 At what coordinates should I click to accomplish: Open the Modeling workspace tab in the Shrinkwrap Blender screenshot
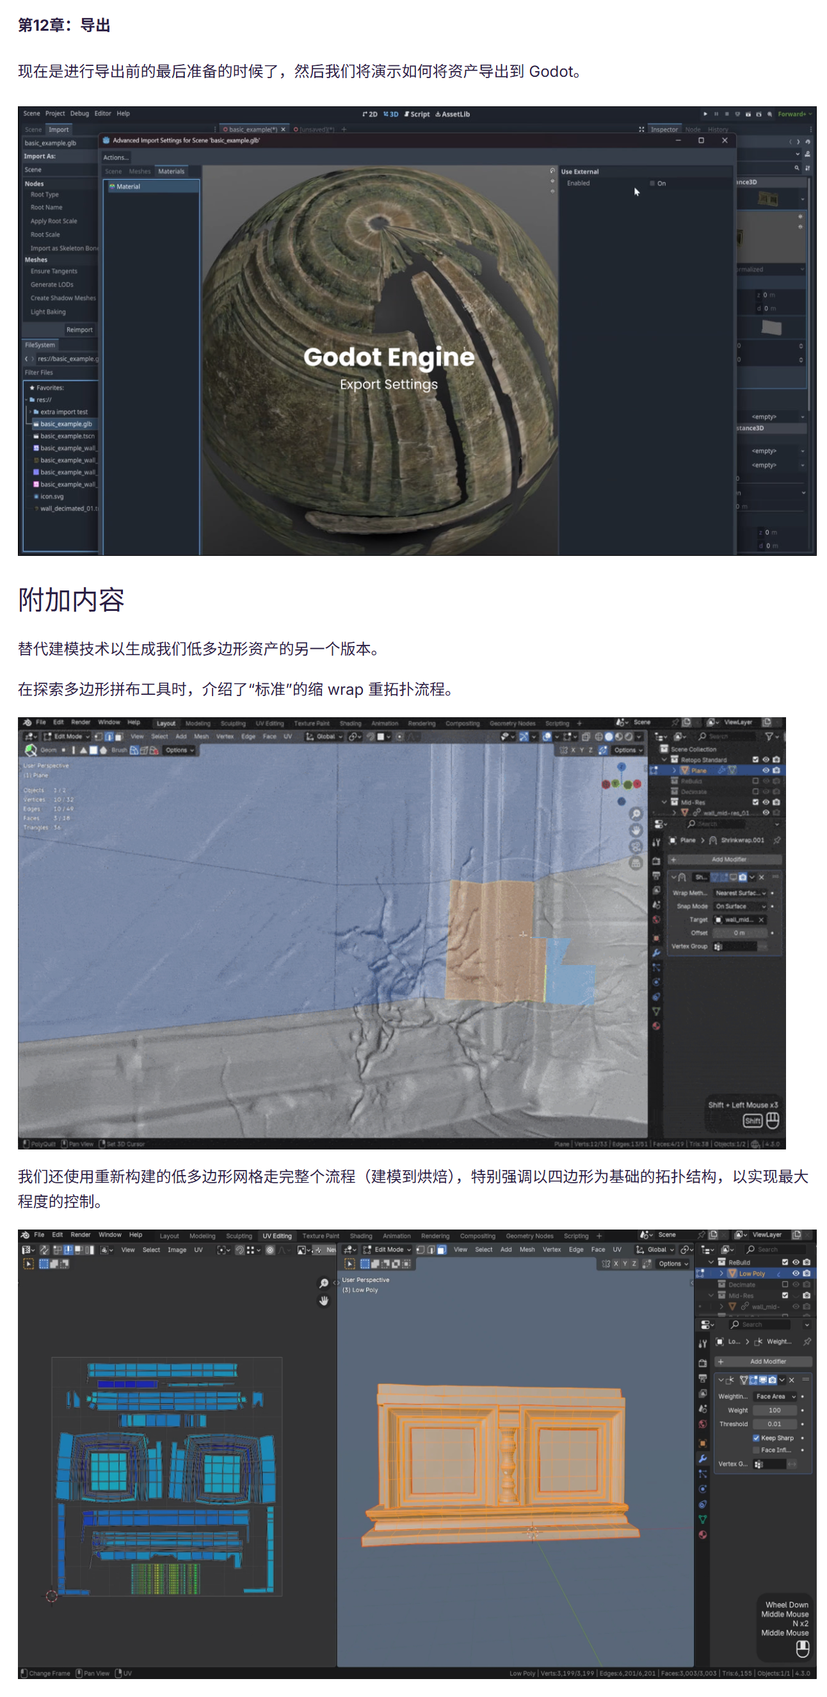click(198, 724)
